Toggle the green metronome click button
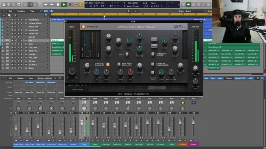 [188, 5]
